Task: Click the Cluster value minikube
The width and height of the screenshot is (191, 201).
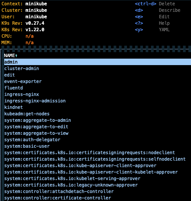Action: [36, 10]
